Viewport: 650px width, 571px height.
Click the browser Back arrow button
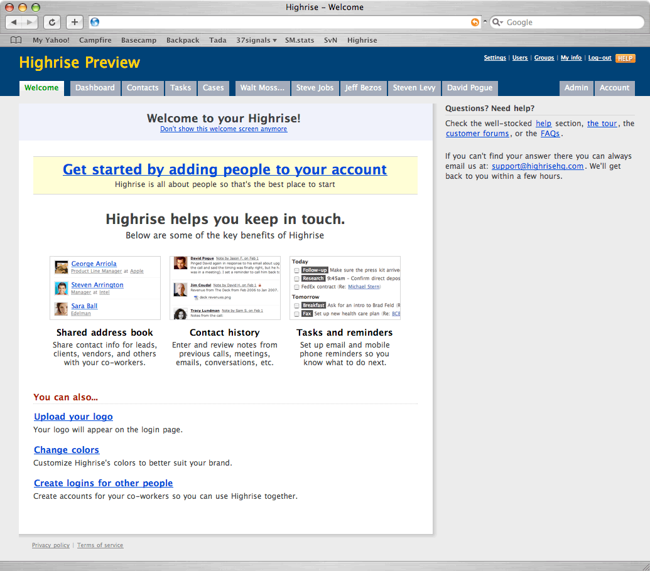[x=14, y=23]
